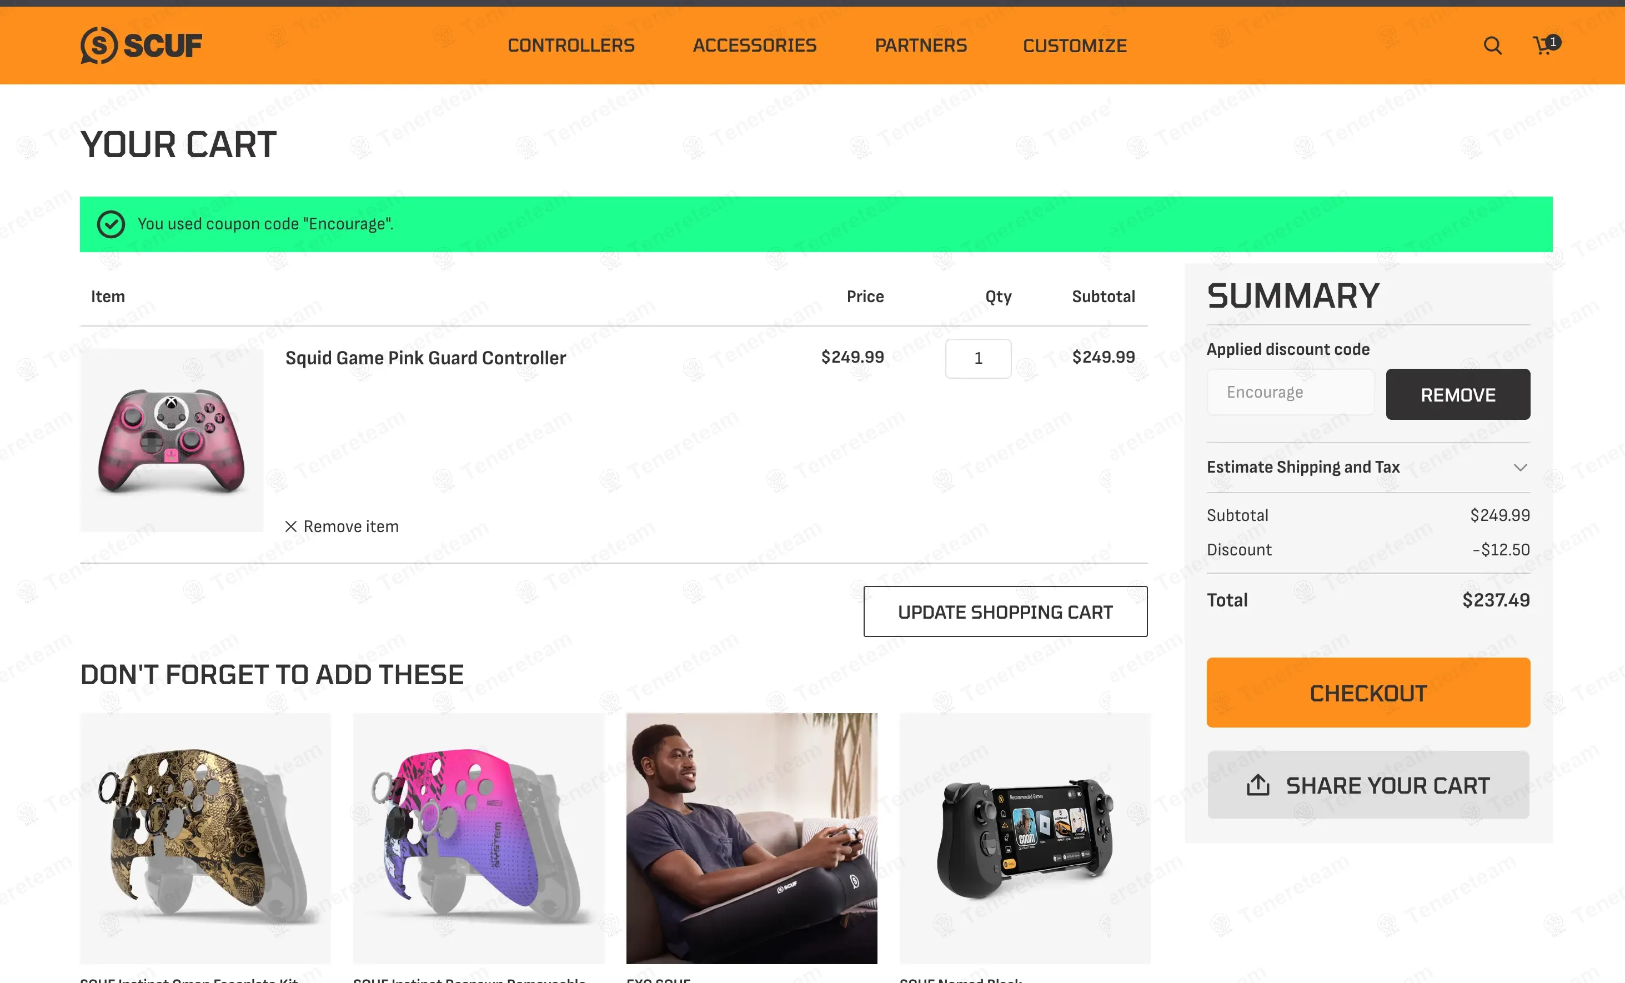Click the SCUF logo
1625x983 pixels.
141,46
